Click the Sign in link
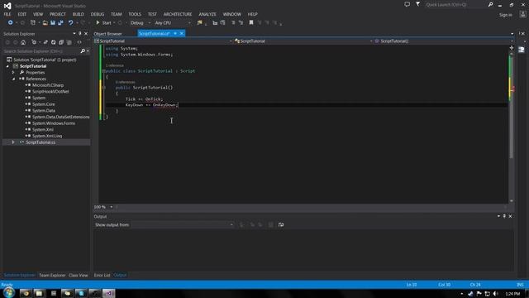 (505, 15)
